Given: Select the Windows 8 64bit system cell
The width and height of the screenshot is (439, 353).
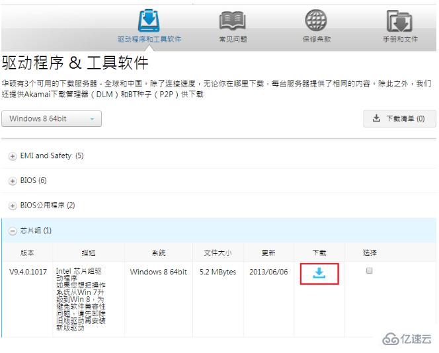Looking at the screenshot, I should [159, 272].
